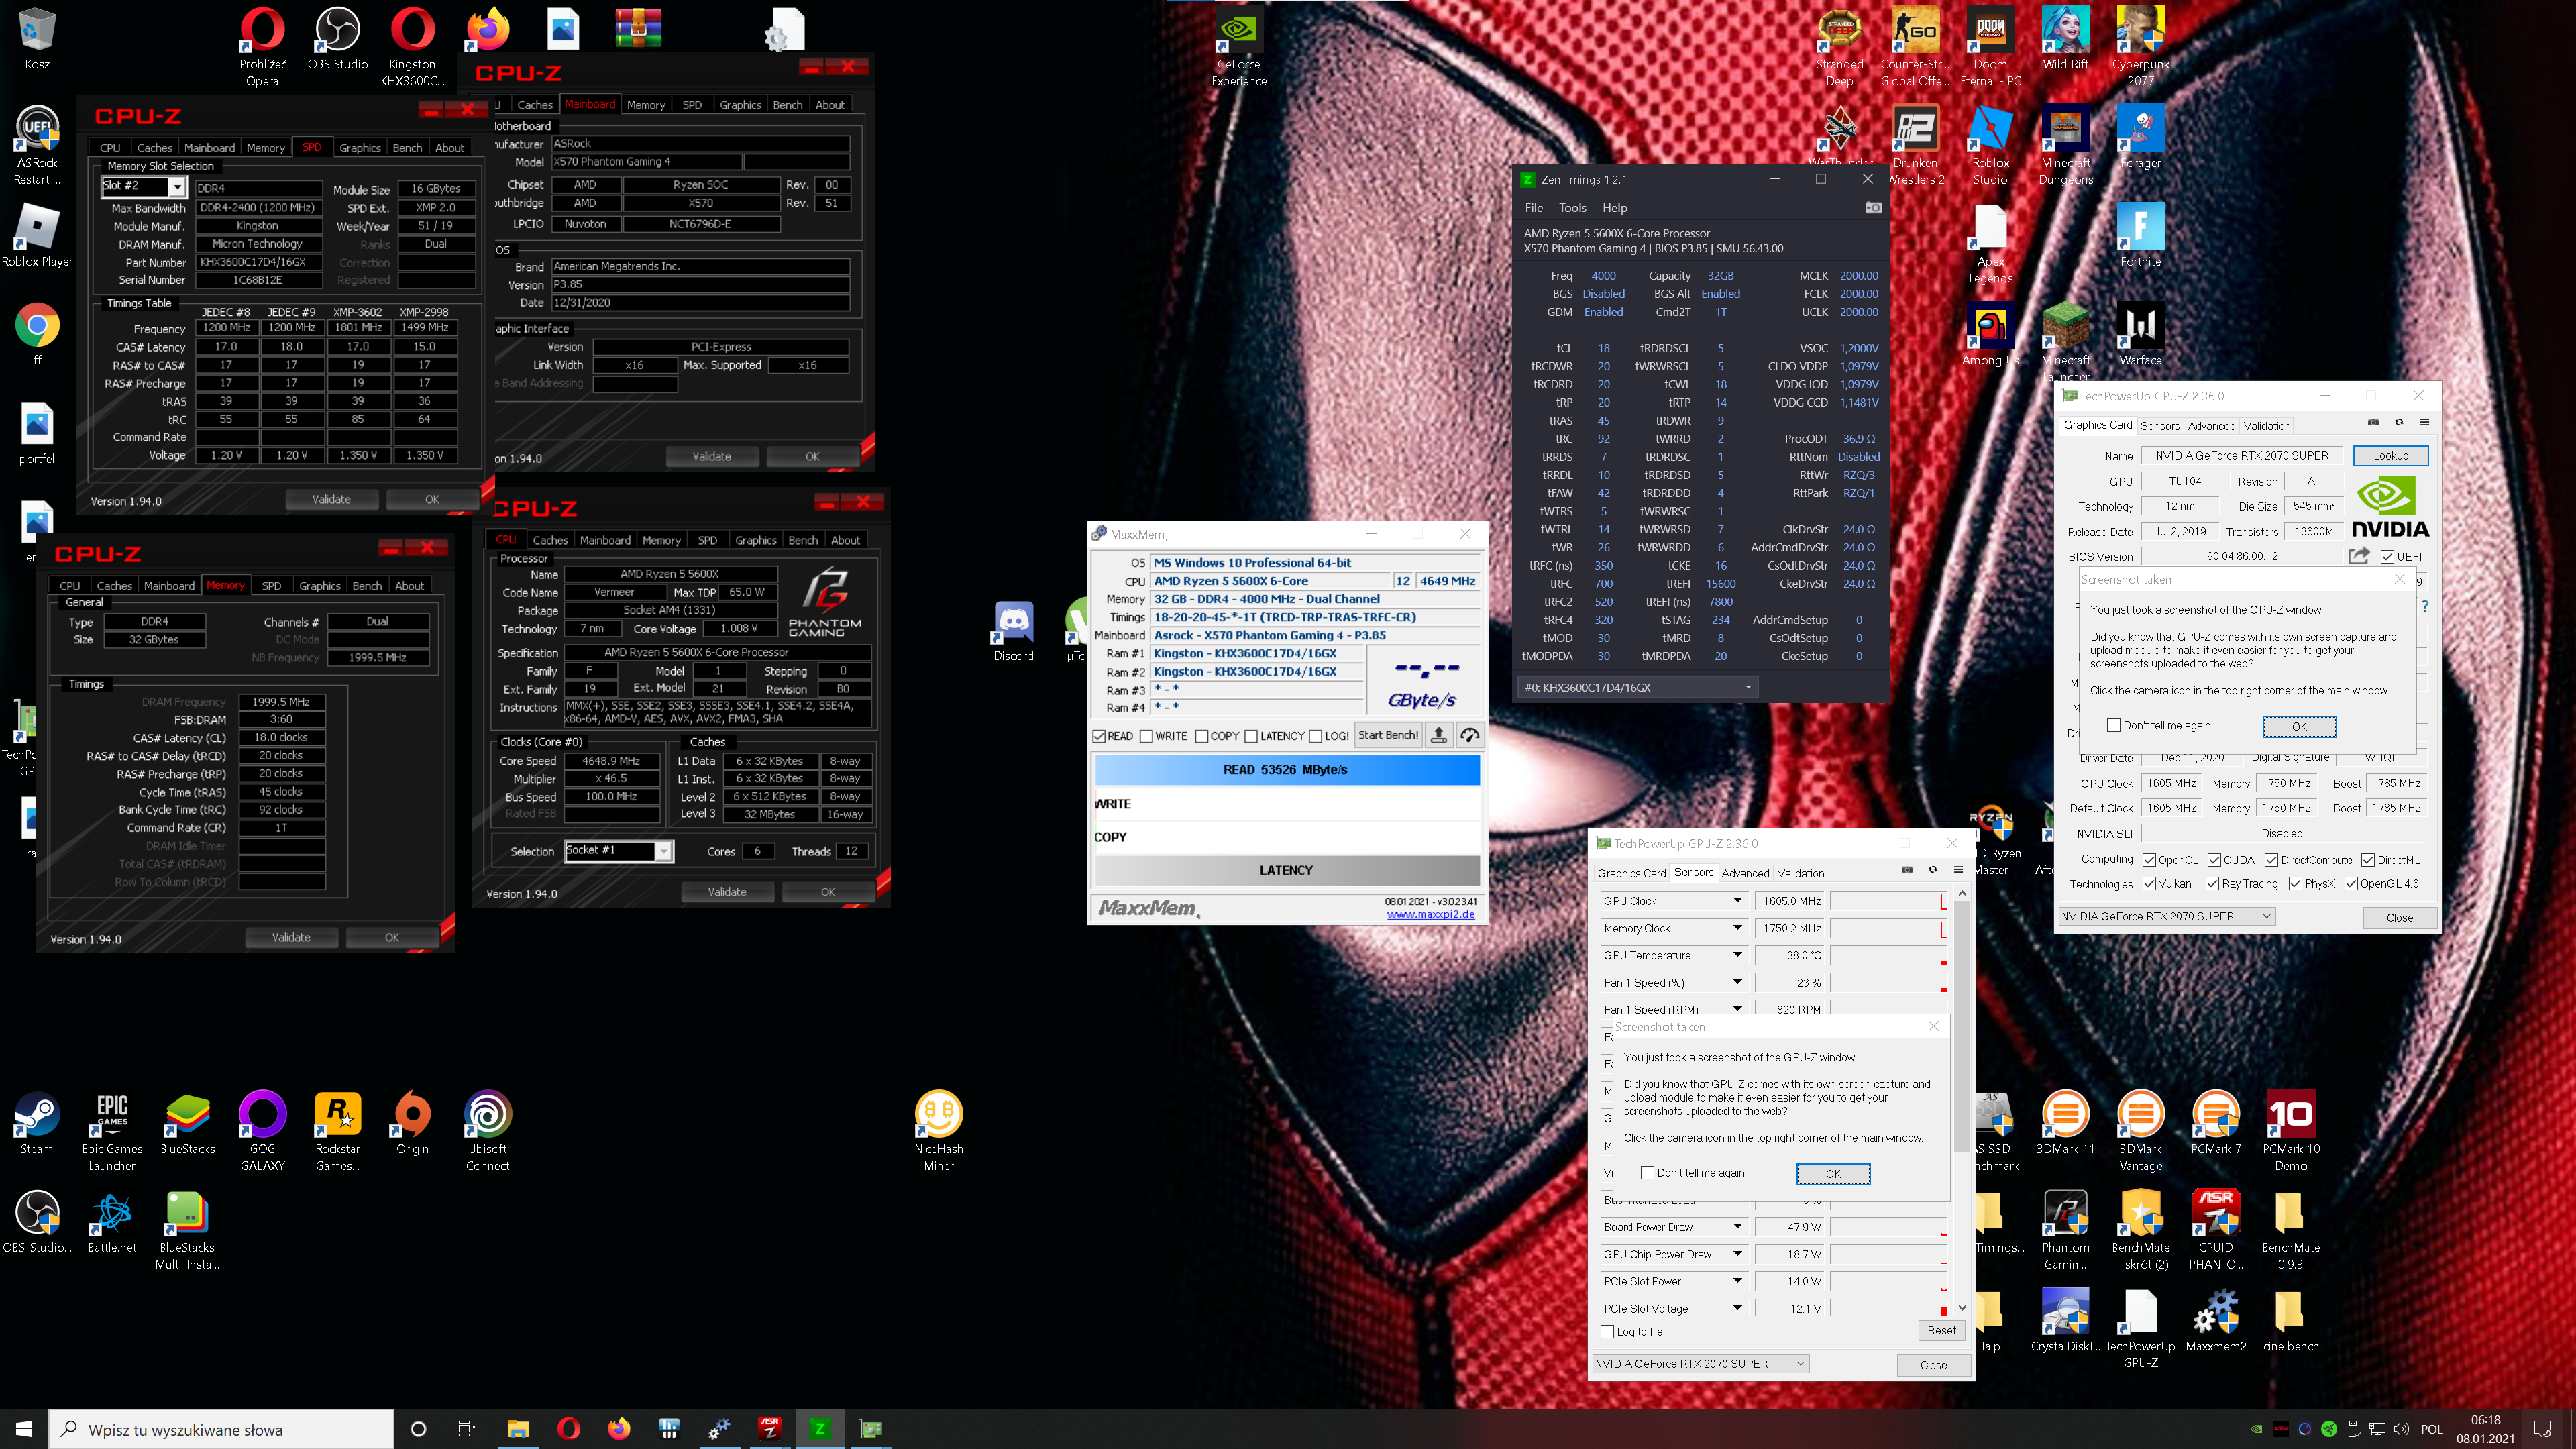Open the Tools menu in ZenTimings
The image size is (2576, 1449).
[x=1572, y=208]
